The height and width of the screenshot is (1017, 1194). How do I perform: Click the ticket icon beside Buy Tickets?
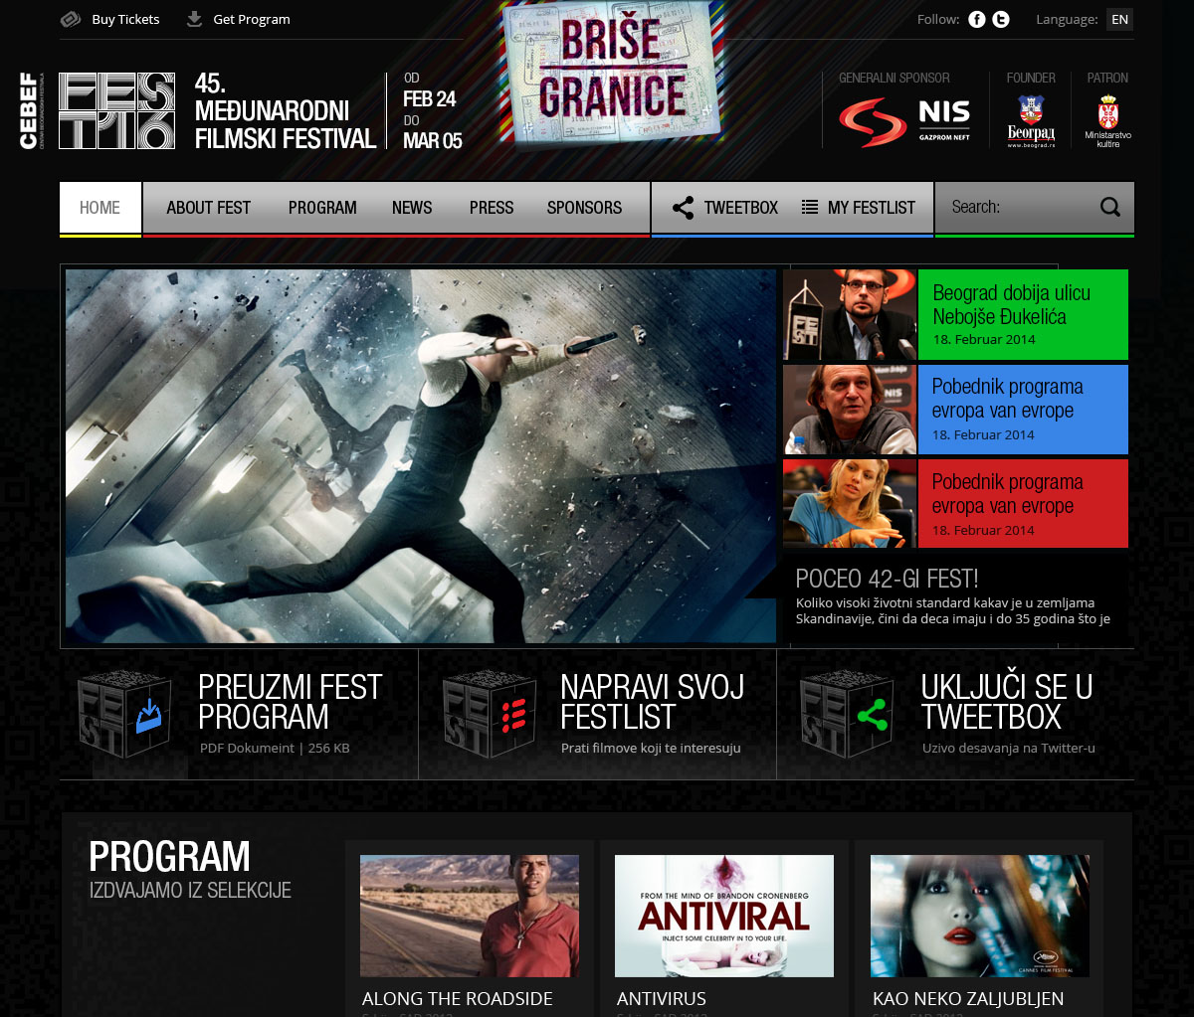[x=71, y=19]
